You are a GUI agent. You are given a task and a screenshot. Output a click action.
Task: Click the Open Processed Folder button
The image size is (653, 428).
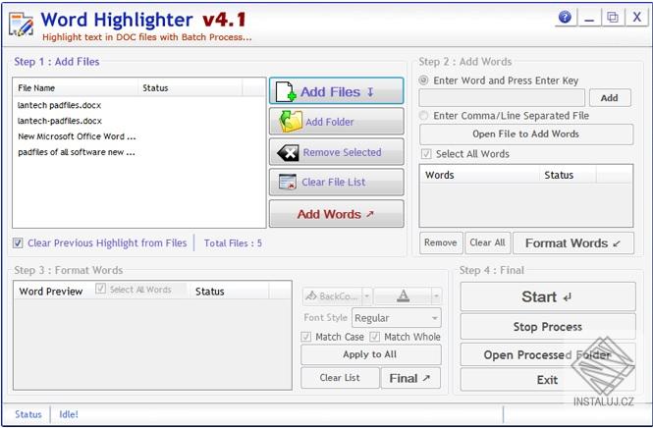click(548, 354)
